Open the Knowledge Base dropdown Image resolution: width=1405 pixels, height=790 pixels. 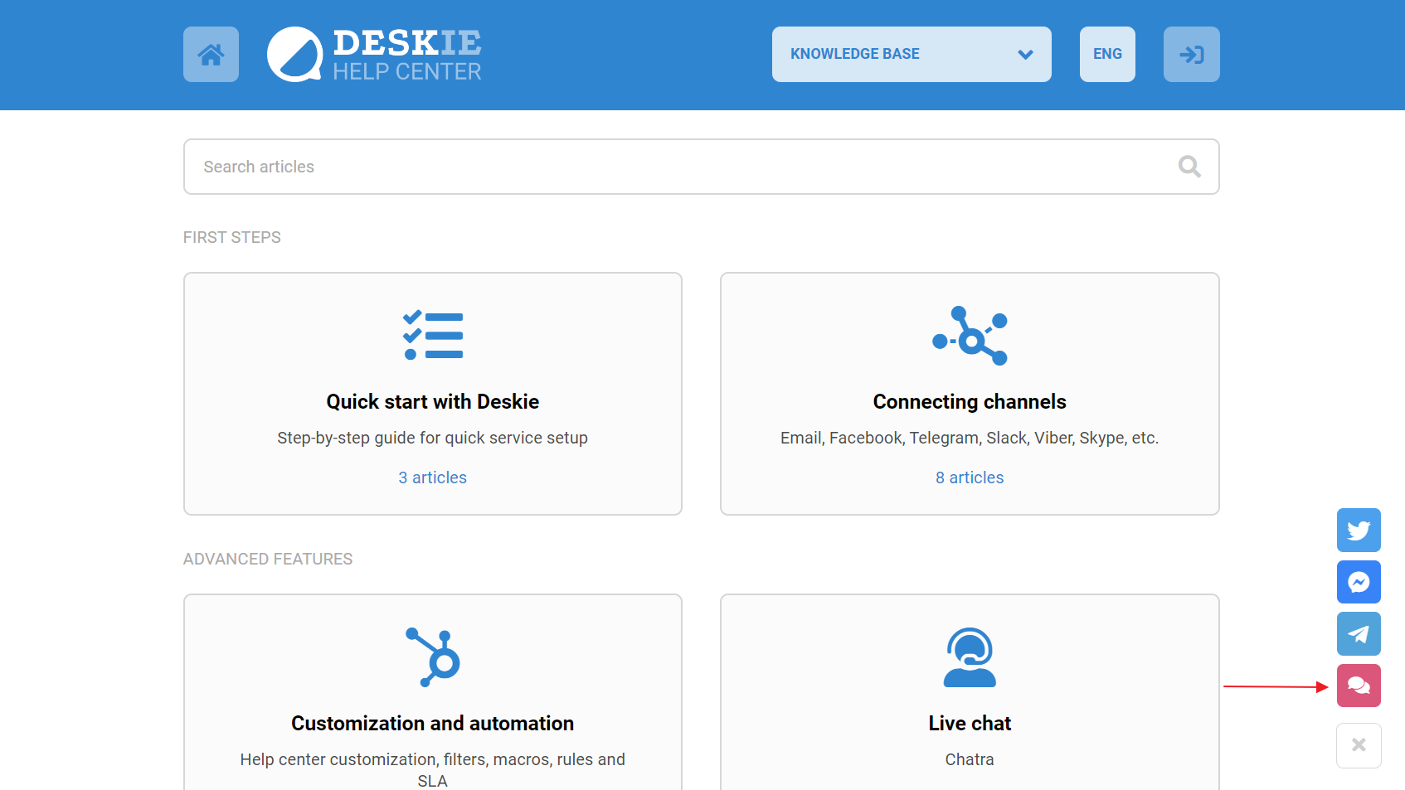912,54
